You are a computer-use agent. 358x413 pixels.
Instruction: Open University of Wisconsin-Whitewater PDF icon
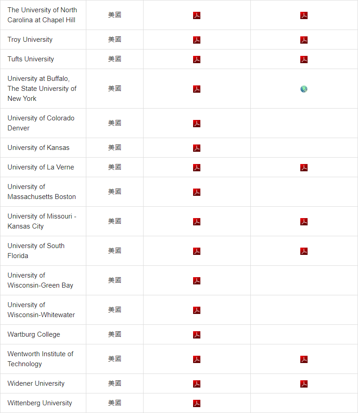point(197,310)
